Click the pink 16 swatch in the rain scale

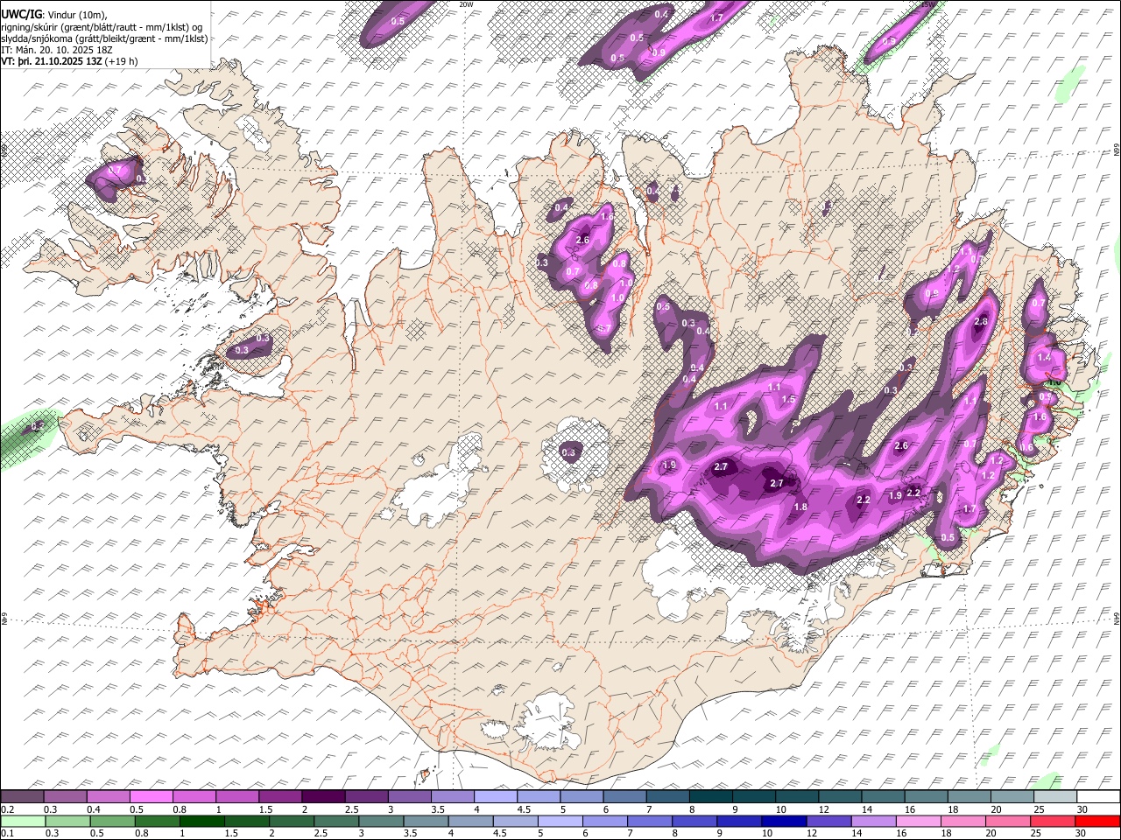(918, 821)
